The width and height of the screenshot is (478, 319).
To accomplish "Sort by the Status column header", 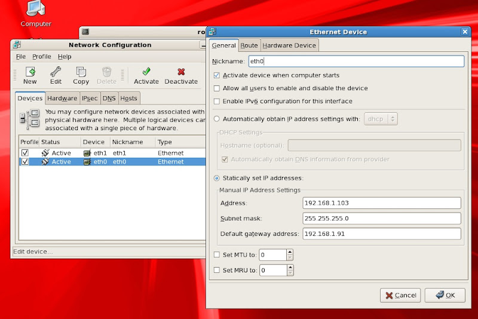I will [60, 142].
